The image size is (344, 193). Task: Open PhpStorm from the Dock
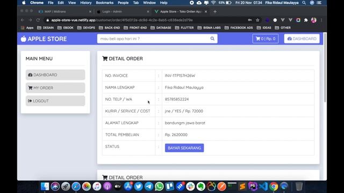(253, 187)
